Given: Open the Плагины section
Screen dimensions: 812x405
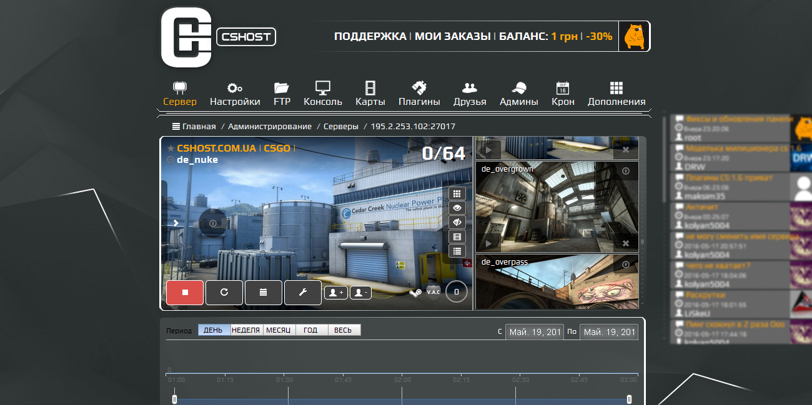Looking at the screenshot, I should [419, 94].
